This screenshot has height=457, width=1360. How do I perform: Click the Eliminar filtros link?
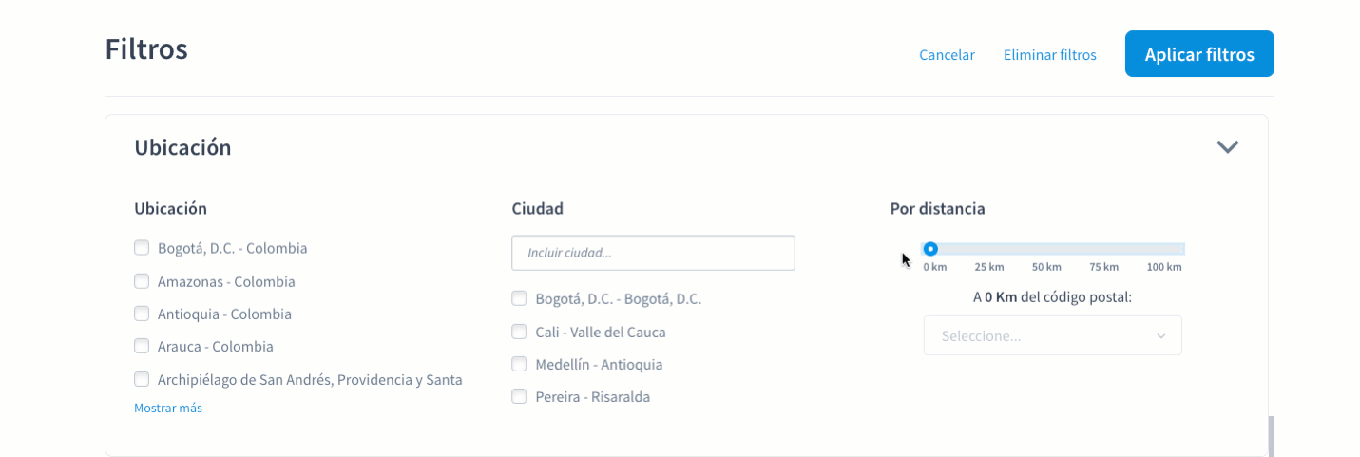[1049, 55]
